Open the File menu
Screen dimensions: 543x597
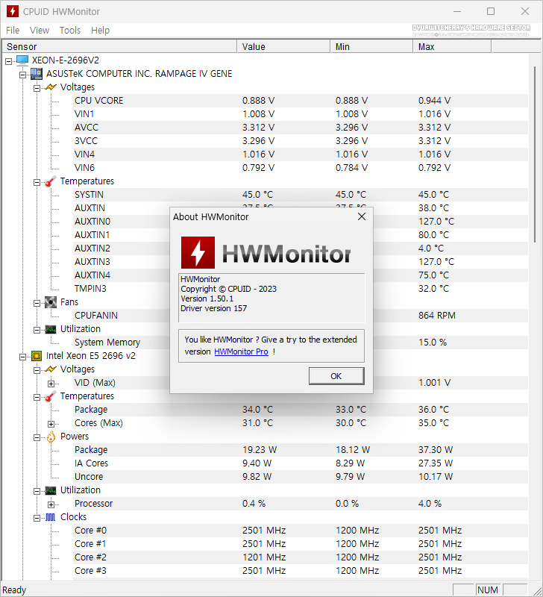(x=13, y=30)
